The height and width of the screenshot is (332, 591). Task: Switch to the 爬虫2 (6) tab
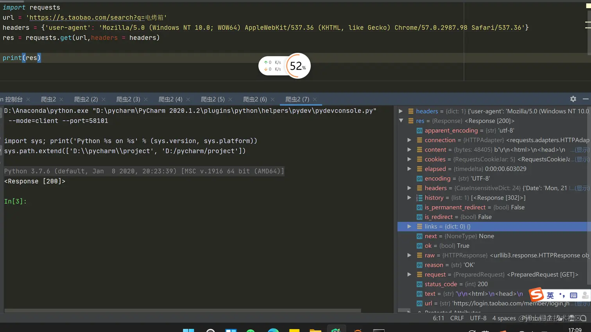point(255,99)
